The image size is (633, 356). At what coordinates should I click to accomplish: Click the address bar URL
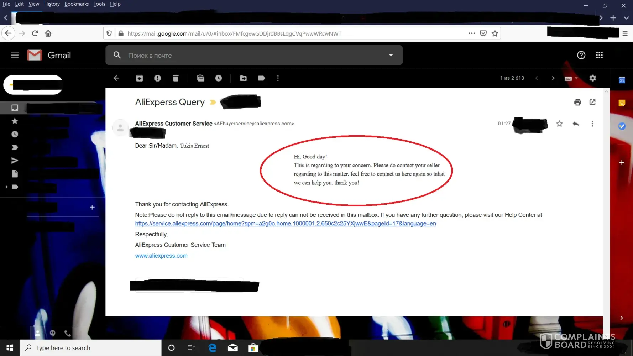pyautogui.click(x=234, y=33)
